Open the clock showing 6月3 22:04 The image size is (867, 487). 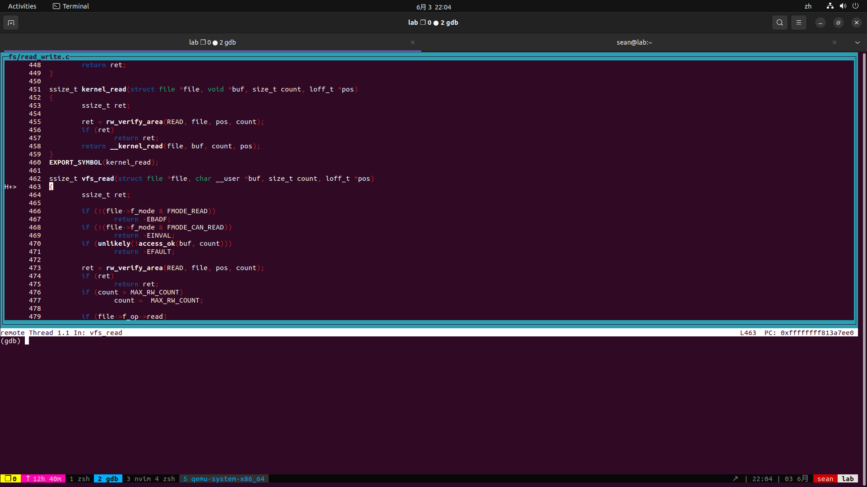433,7
